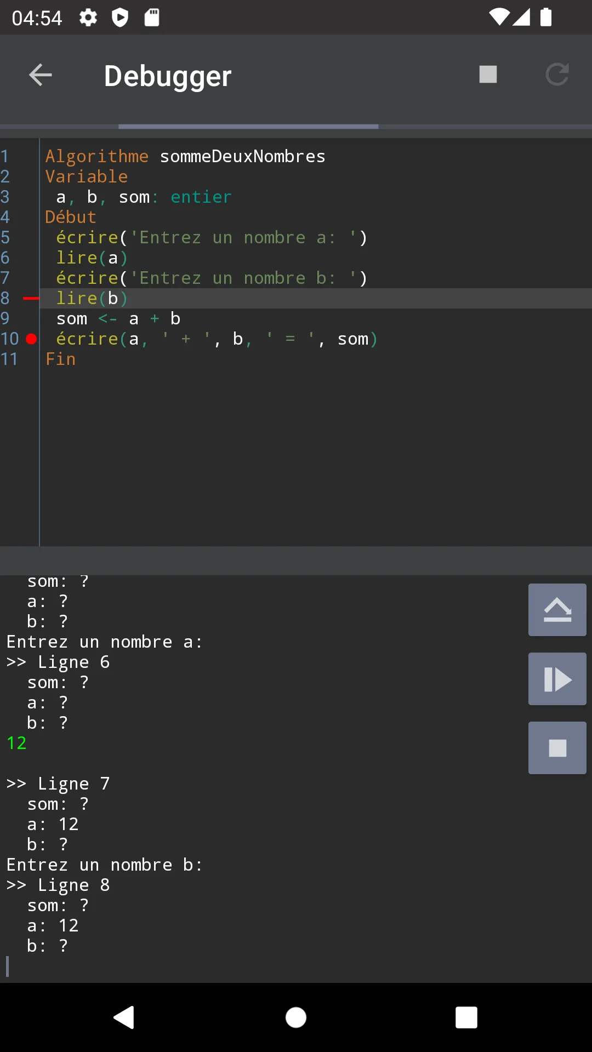Select line 5 écrire 'Entrez un nombre a: '

click(212, 238)
